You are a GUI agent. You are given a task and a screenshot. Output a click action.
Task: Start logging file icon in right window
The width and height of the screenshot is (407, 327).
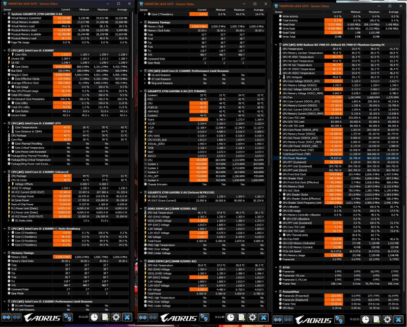(376, 320)
